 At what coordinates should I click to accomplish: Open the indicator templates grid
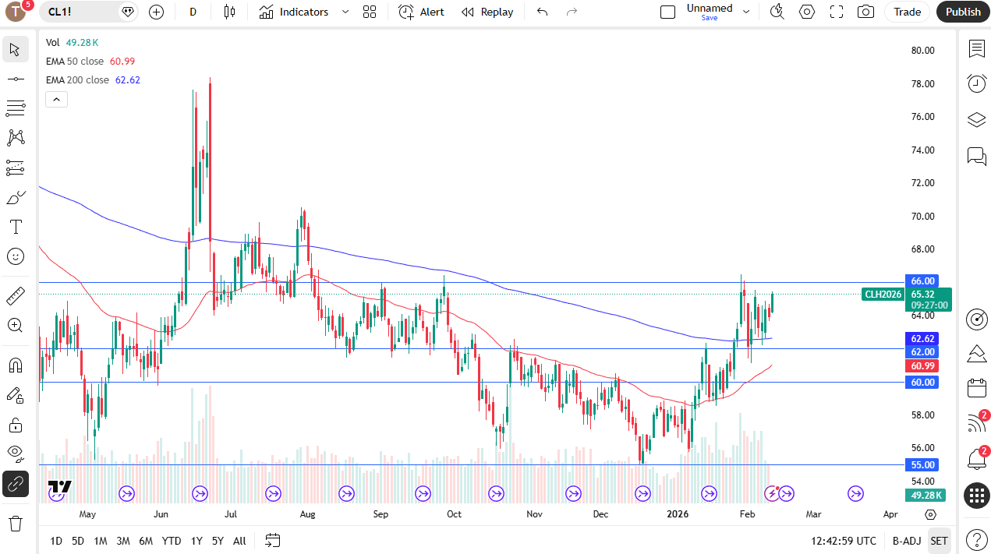[370, 12]
